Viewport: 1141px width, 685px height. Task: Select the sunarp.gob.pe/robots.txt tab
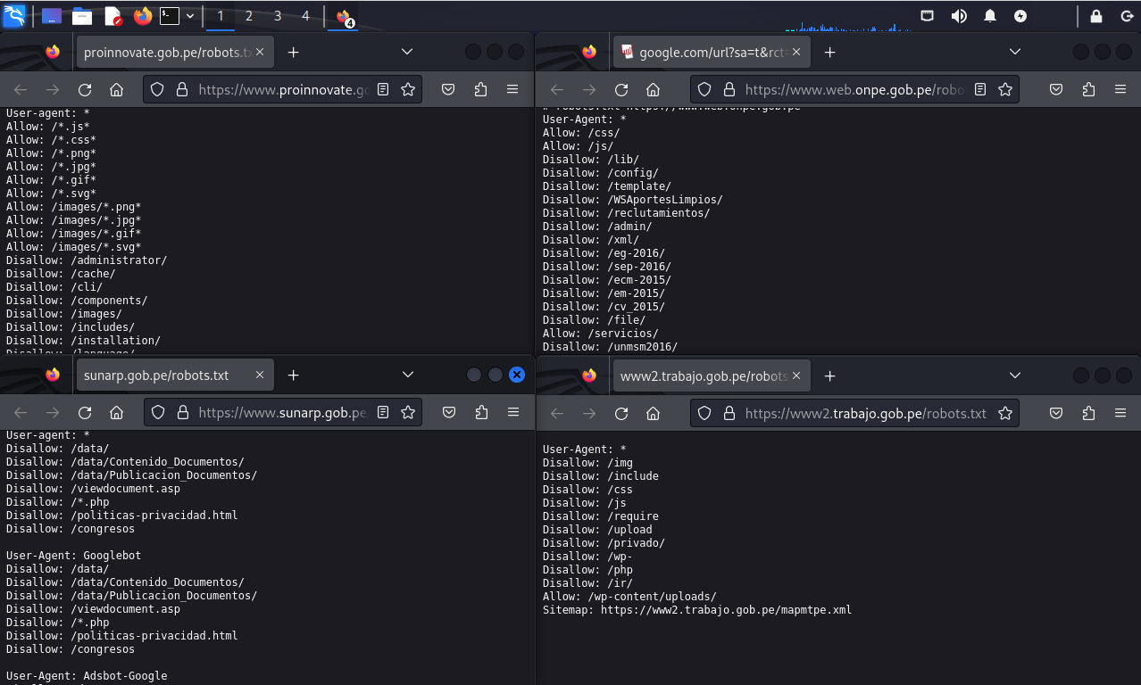click(x=156, y=376)
